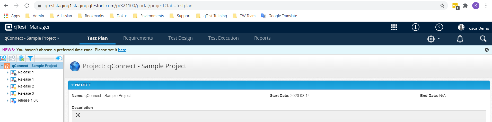The height and width of the screenshot is (122, 492).
Task: Expand the Release 2 tree node
Action: point(7,86)
